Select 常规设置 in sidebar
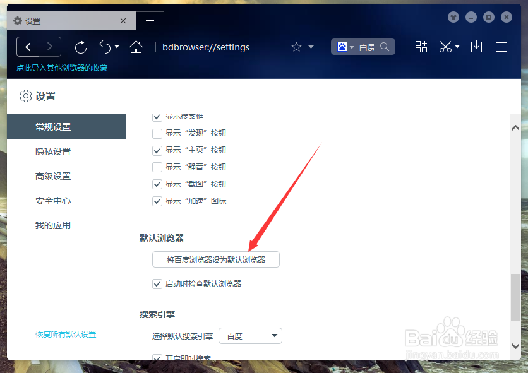528x373 pixels. [x=67, y=127]
